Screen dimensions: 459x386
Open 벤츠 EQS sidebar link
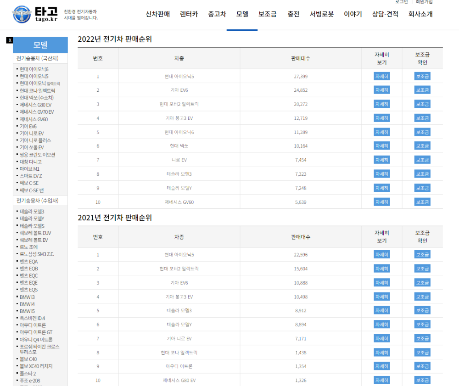[x=28, y=290]
